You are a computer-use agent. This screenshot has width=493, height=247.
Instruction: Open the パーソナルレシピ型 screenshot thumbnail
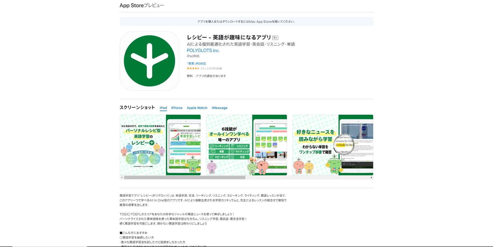[160, 145]
